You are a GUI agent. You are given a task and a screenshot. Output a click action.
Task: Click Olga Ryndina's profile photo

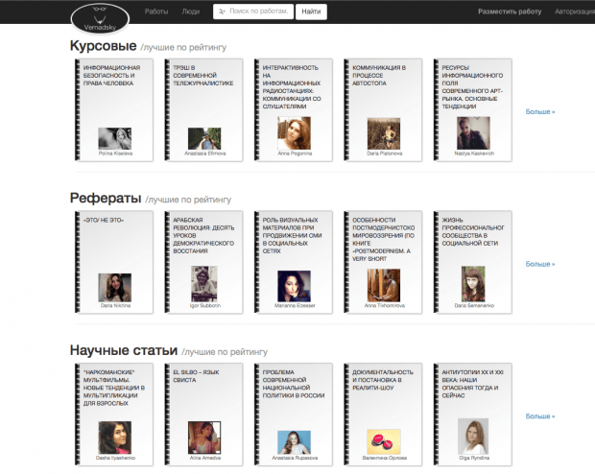pyautogui.click(x=472, y=435)
